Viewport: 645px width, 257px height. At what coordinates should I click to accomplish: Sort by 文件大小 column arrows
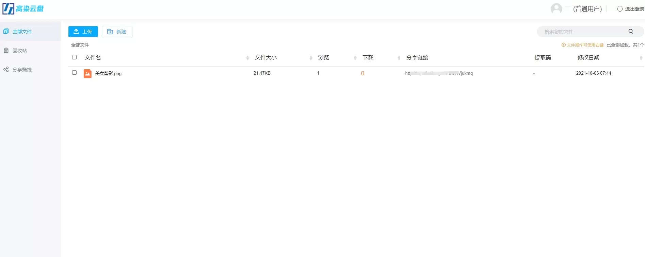pos(311,58)
